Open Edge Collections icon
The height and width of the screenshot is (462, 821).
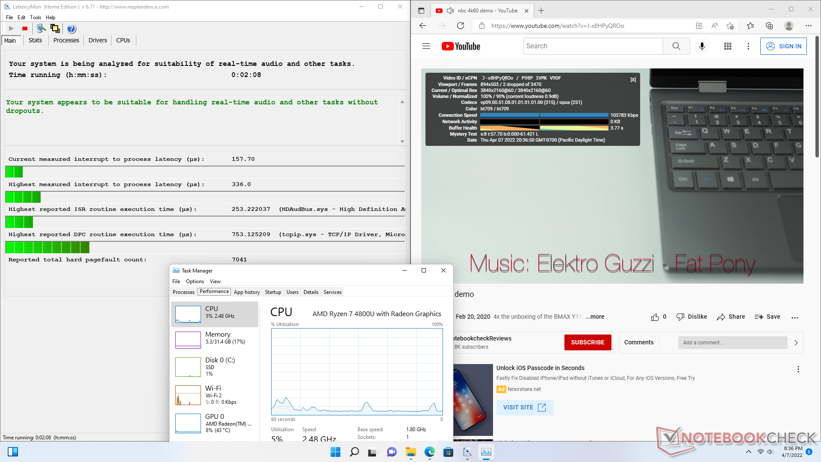(769, 26)
